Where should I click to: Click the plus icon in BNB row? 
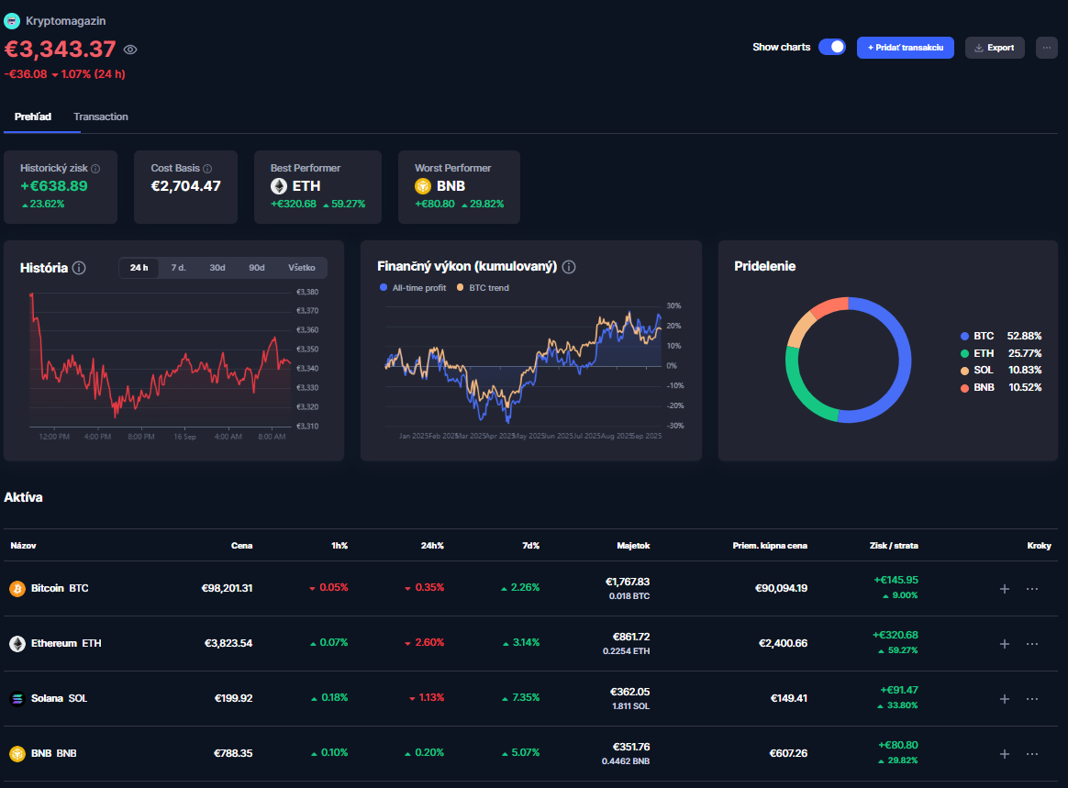coord(1004,754)
